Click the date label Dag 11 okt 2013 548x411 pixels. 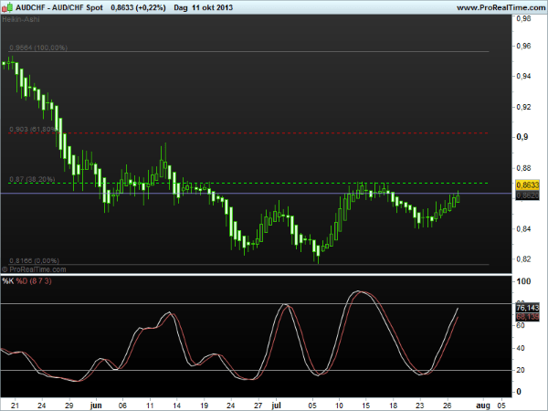point(203,7)
